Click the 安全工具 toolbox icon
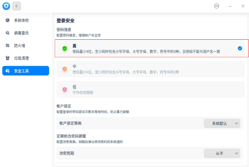249x167 pixels. click(x=8, y=71)
